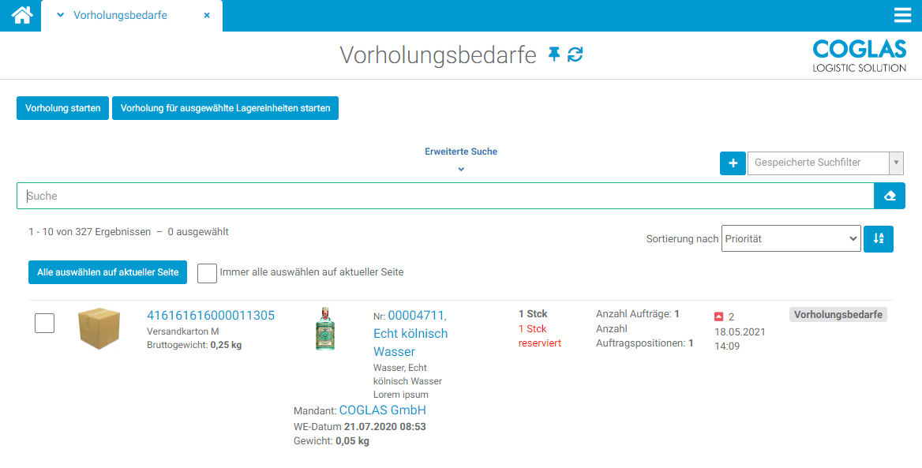Open the Priorität sorting dropdown
Image resolution: width=922 pixels, height=468 pixels.
point(790,238)
